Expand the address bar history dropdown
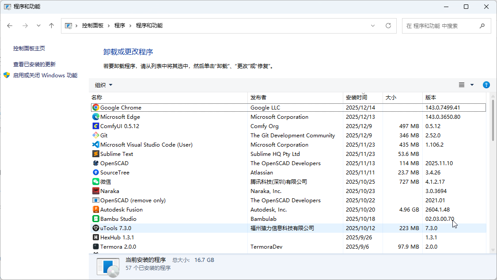Image resolution: width=497 pixels, height=280 pixels. pos(373,26)
